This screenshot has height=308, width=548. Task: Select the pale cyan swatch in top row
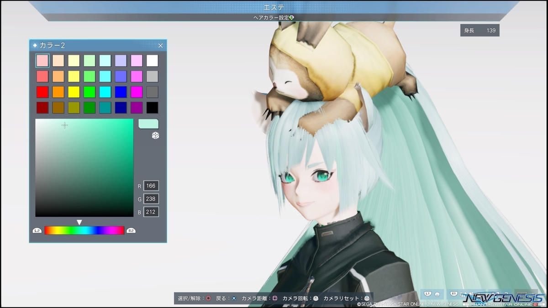pos(105,61)
